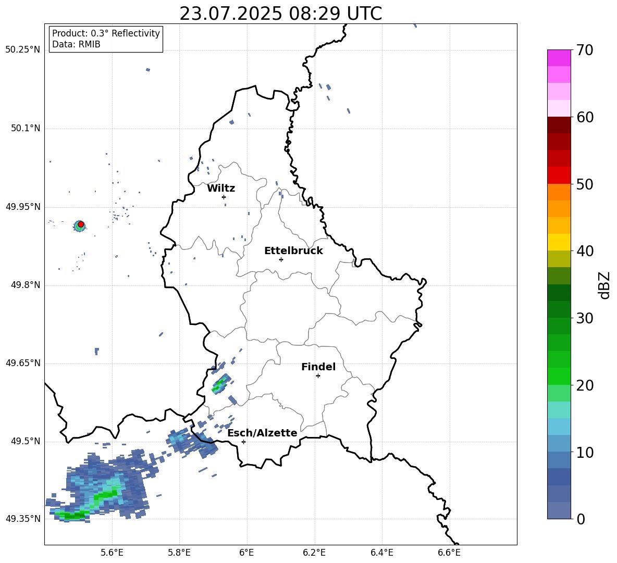Click the 40 colorbar tick label

[x=585, y=251]
